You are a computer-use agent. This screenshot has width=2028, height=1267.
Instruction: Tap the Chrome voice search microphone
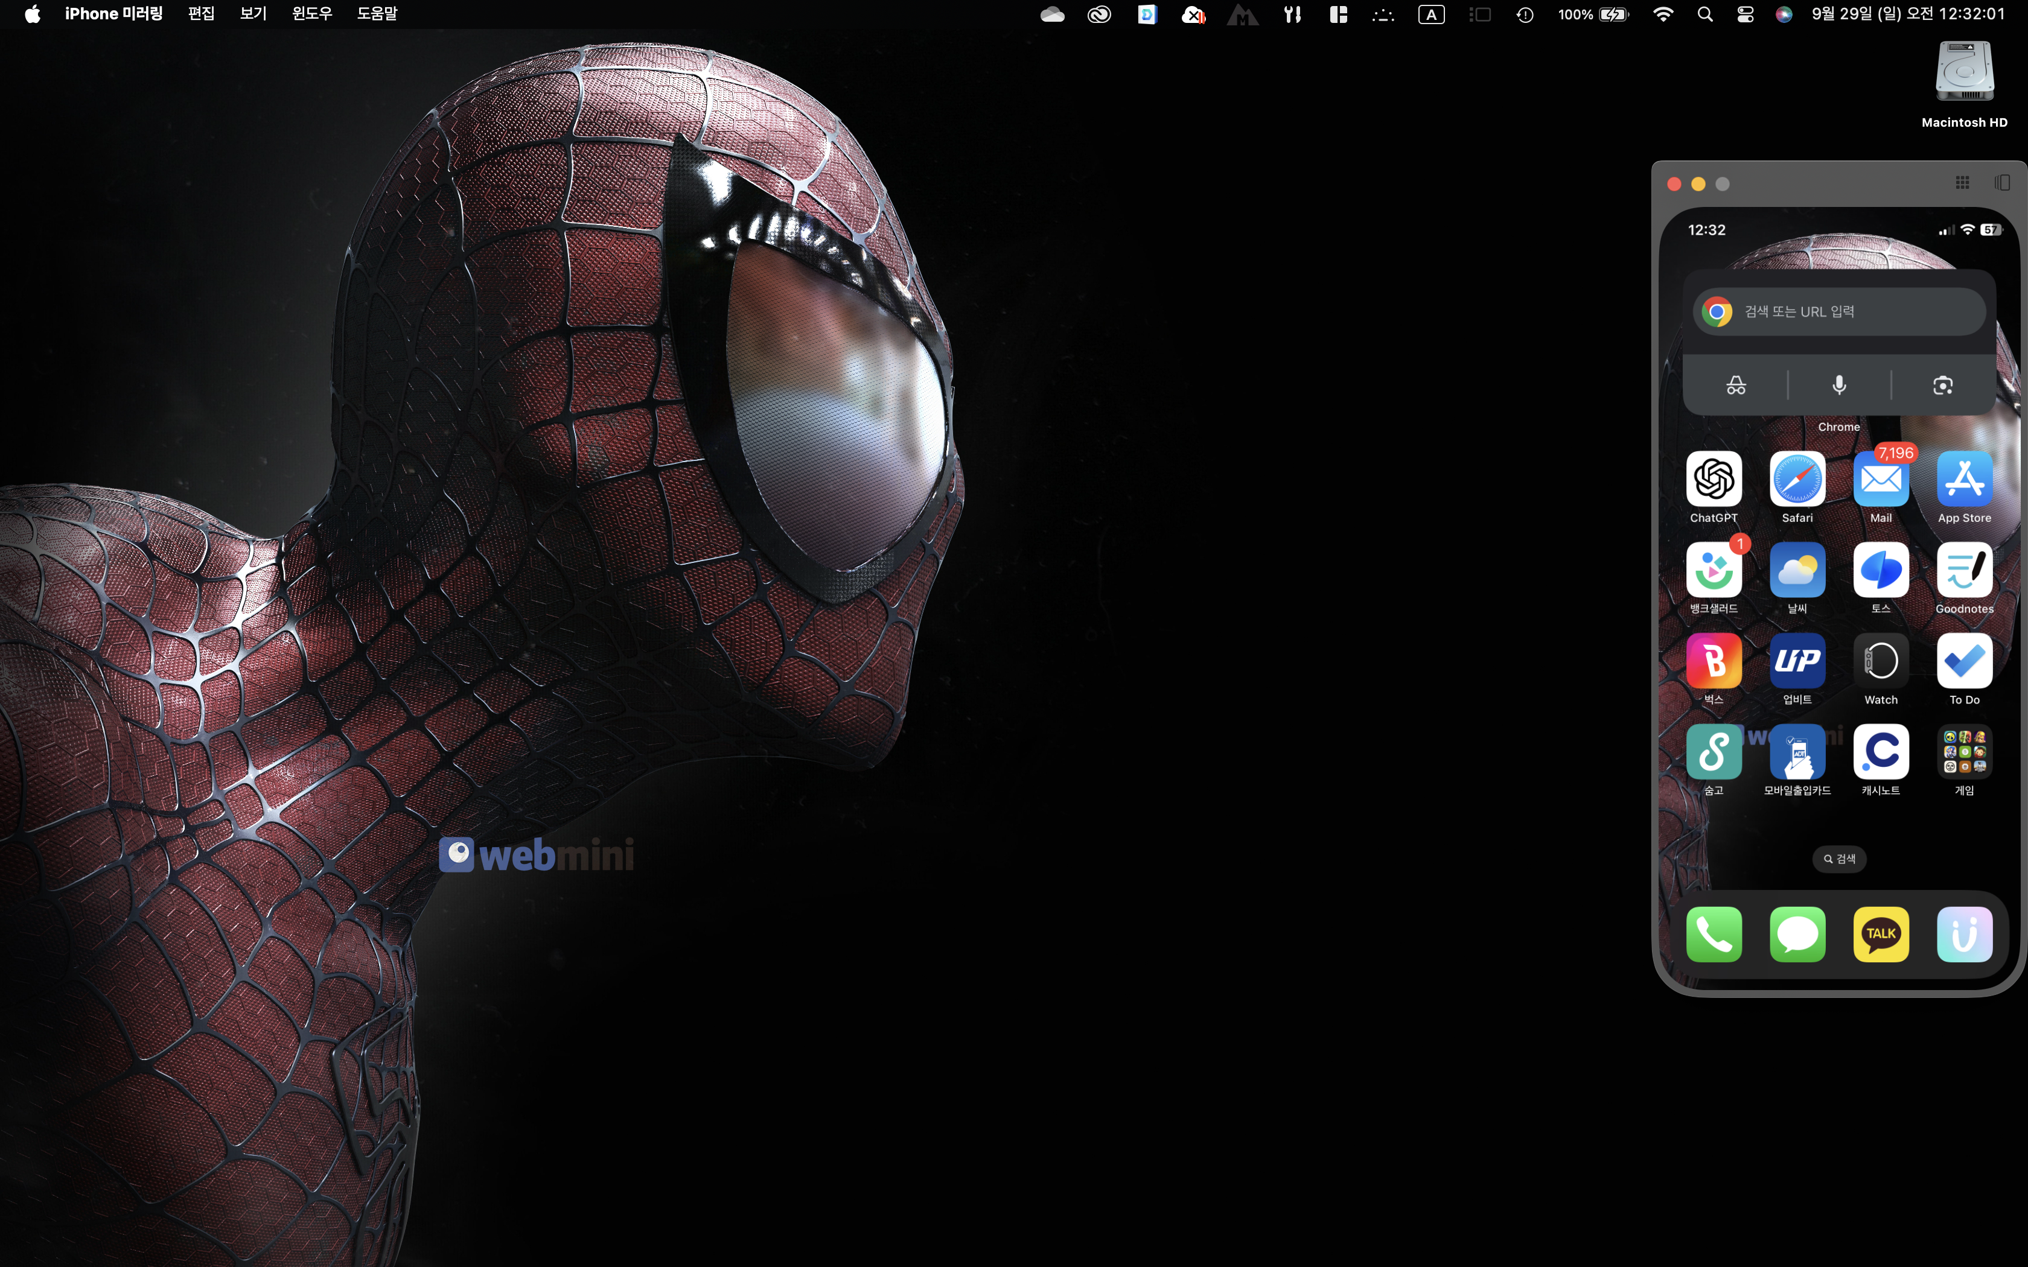[1838, 386]
